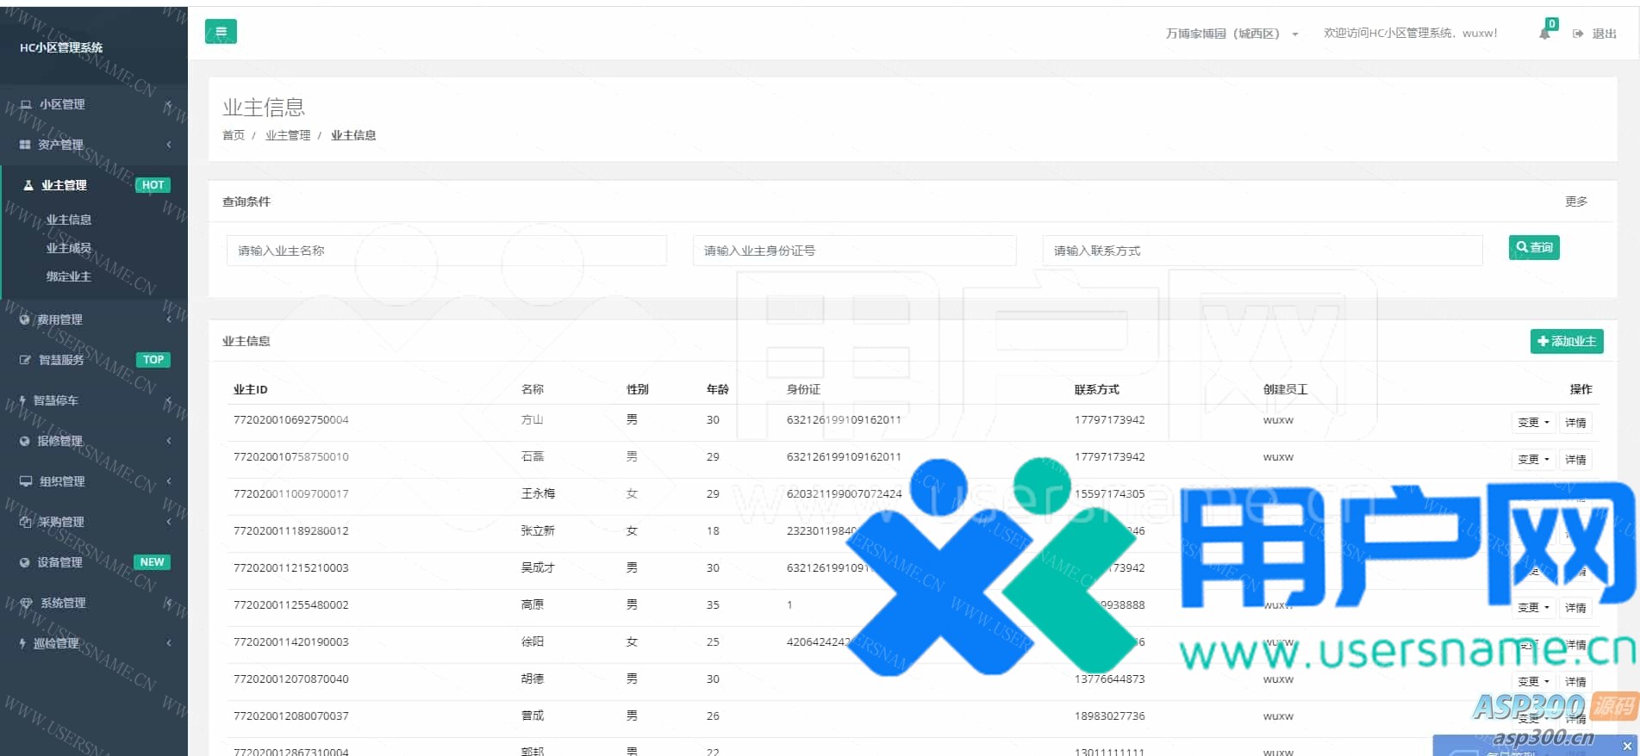Open 变更 dropdown for owner 高原
This screenshot has width=1640, height=756.
coord(1533,608)
